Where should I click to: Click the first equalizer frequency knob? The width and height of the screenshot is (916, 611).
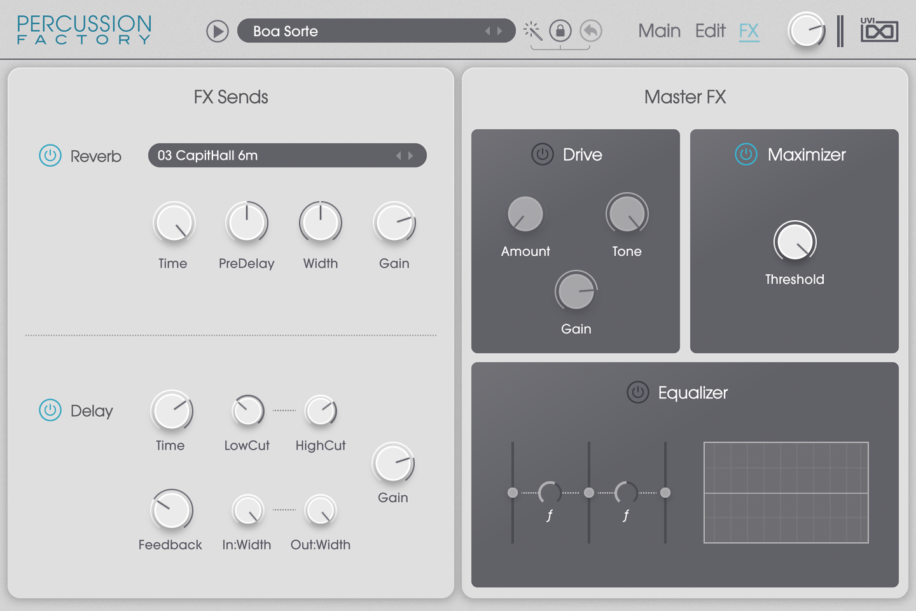tap(550, 493)
